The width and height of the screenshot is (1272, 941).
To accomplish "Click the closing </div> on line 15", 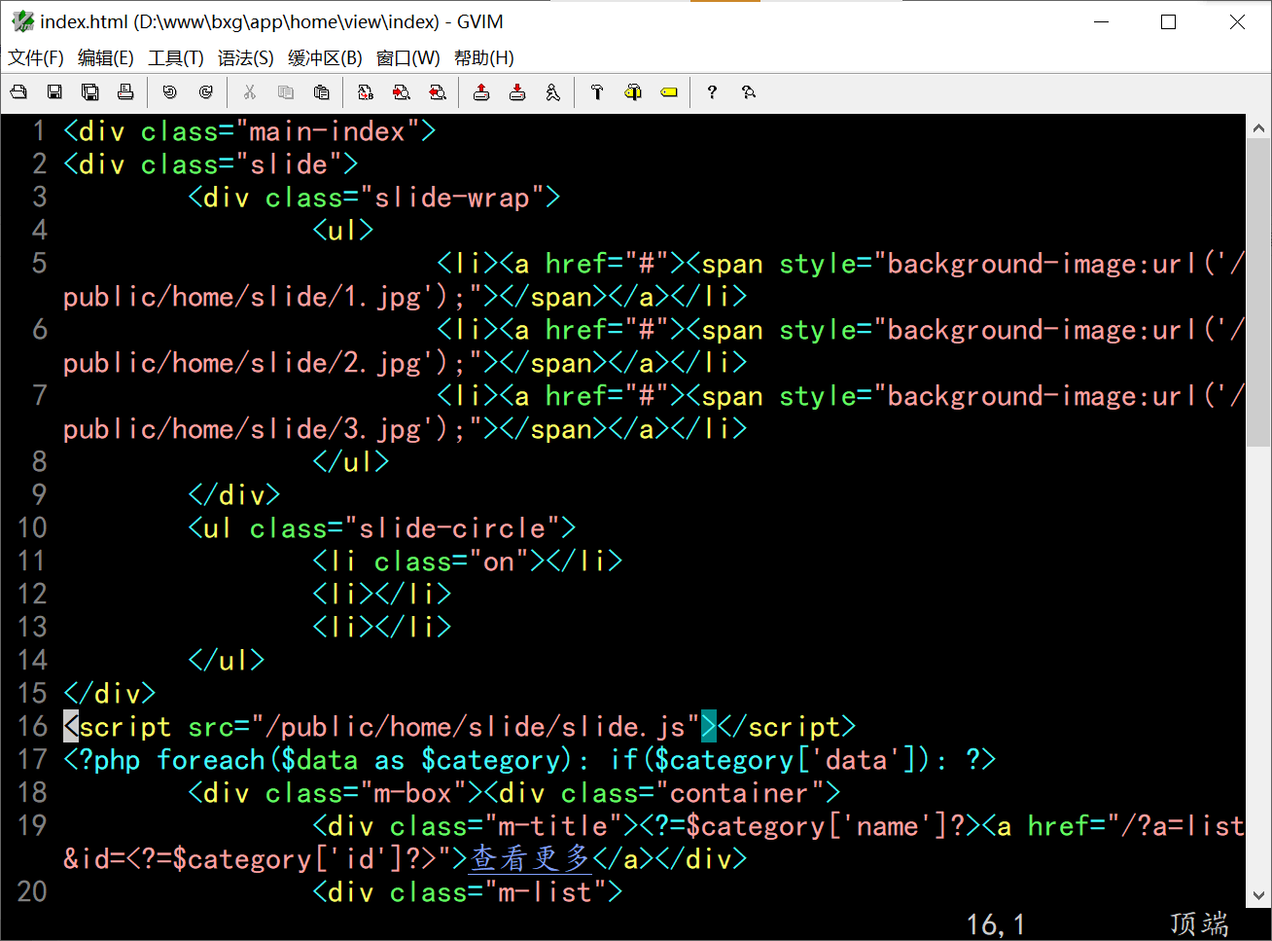I will coord(110,693).
